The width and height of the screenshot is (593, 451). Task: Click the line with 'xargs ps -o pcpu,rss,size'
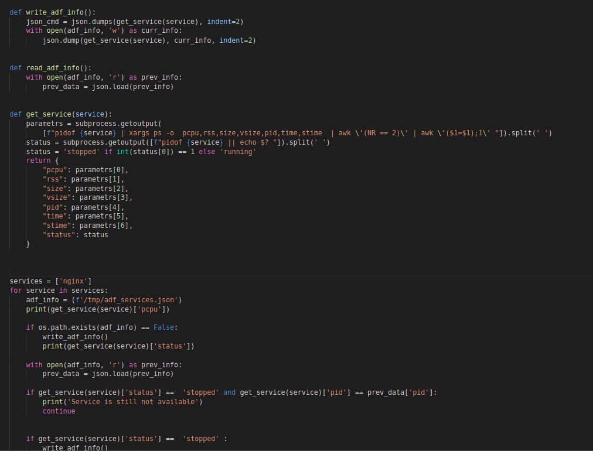click(297, 133)
